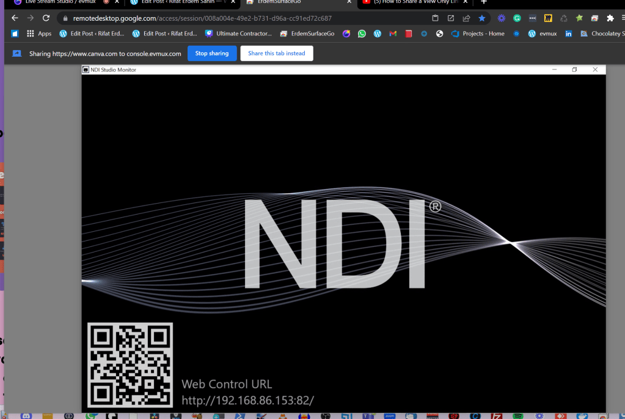Click the Stop sharing button
This screenshot has height=419, width=625.
pos(212,53)
